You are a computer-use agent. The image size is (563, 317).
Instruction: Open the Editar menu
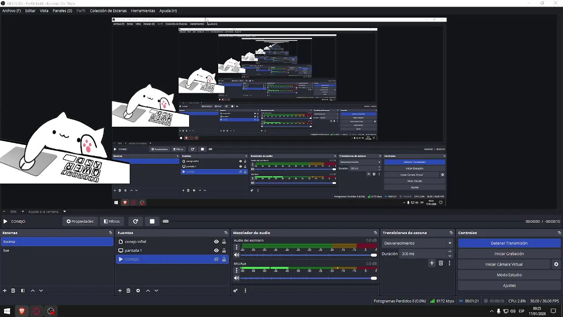(30, 11)
